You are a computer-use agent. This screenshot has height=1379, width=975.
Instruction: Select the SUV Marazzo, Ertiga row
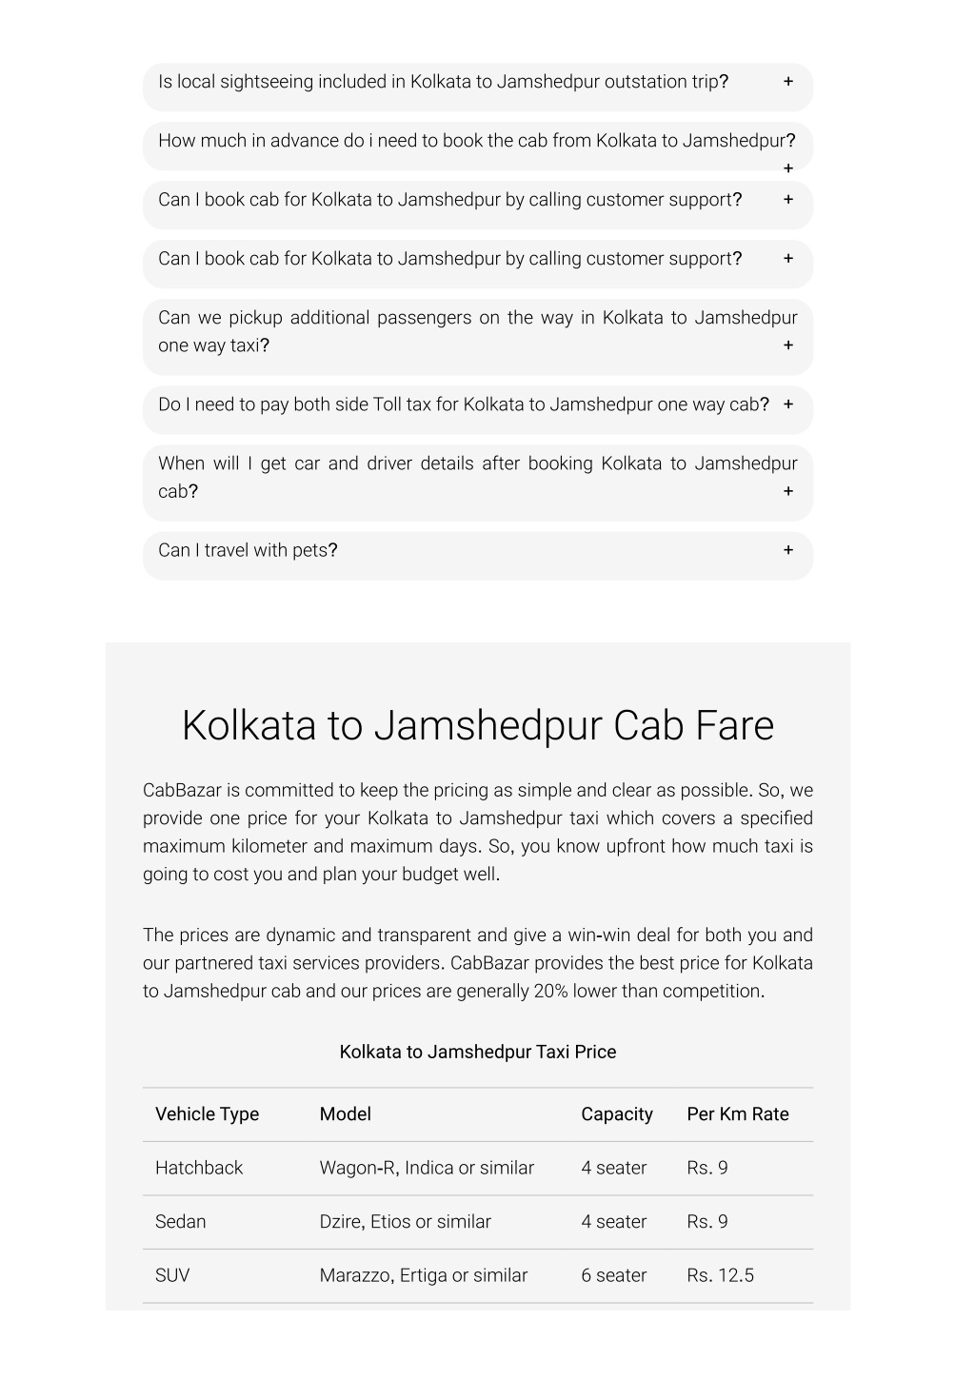pos(478,1276)
